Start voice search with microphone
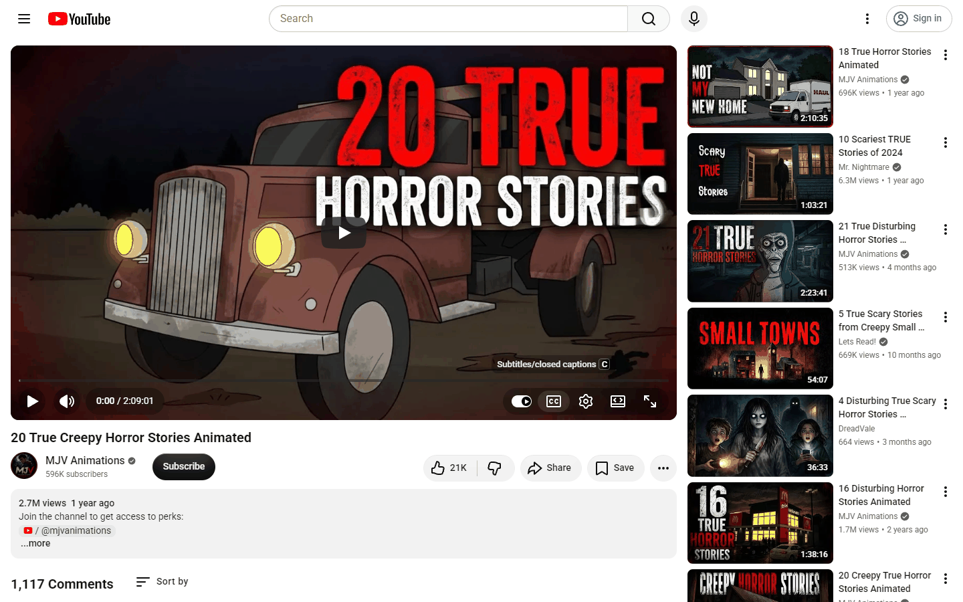The width and height of the screenshot is (963, 602). coord(694,19)
